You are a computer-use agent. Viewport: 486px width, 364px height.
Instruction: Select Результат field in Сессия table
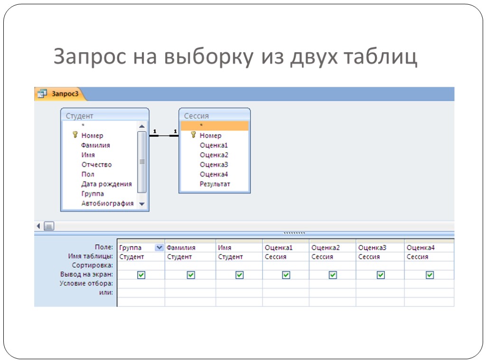click(x=215, y=184)
